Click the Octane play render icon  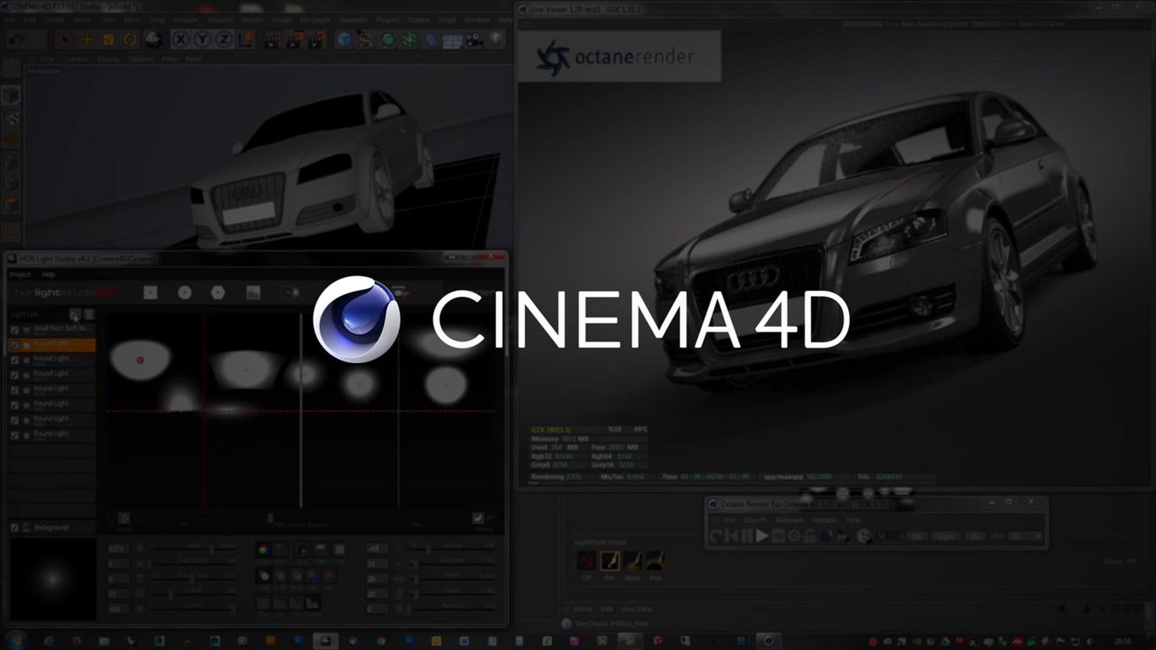click(x=762, y=535)
